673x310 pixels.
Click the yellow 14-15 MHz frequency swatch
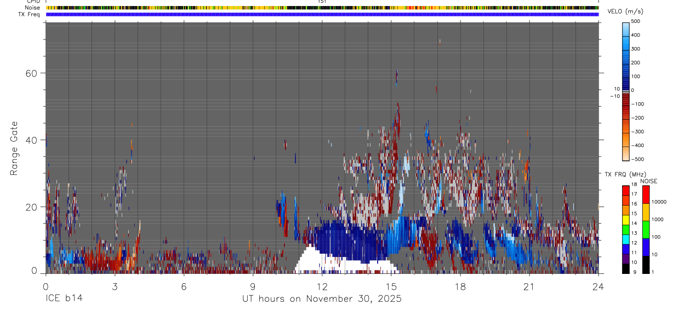(x=626, y=220)
